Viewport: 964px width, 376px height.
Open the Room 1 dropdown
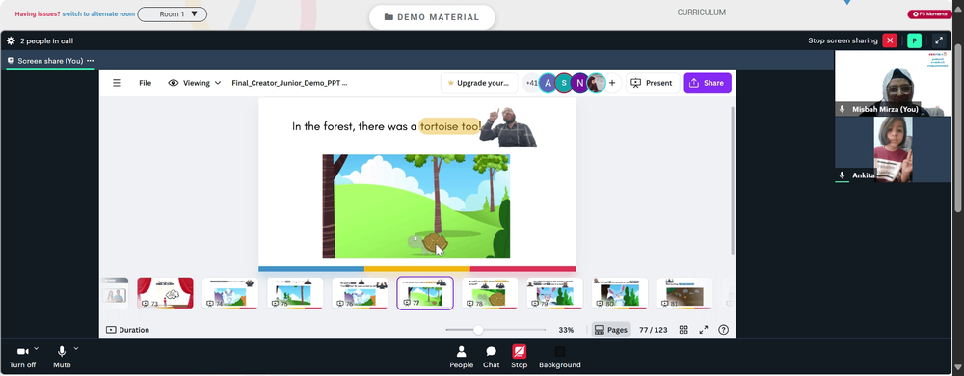[173, 14]
